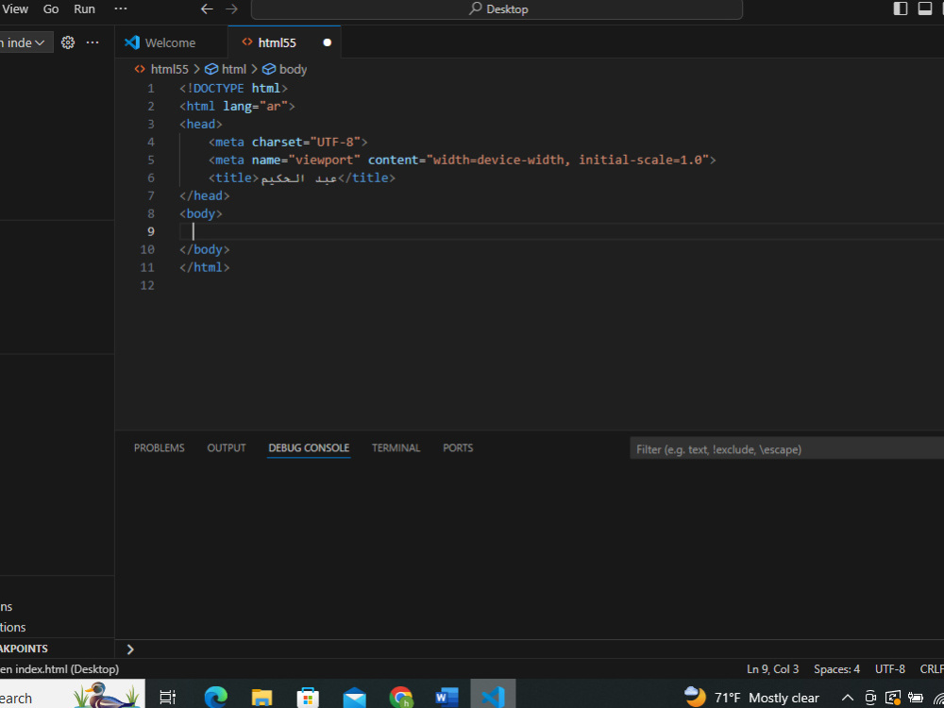This screenshot has width=944, height=708.
Task: Select the DEBUG CONSOLE panel tab
Action: coord(309,447)
